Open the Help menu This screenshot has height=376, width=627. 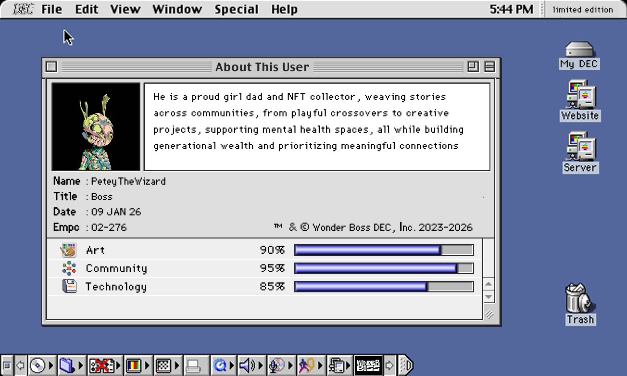tap(284, 9)
